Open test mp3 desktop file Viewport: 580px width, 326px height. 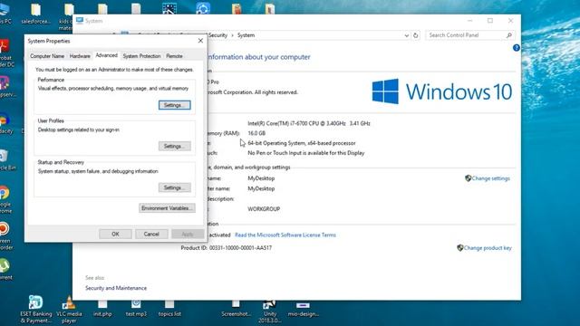tap(136, 308)
